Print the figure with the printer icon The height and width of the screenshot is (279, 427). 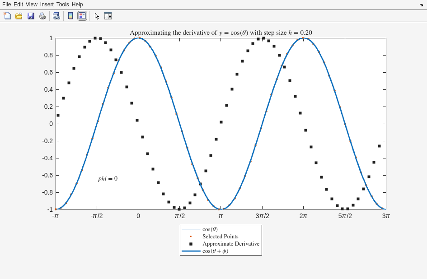pos(42,16)
